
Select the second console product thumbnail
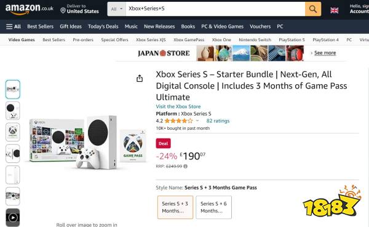(13, 111)
